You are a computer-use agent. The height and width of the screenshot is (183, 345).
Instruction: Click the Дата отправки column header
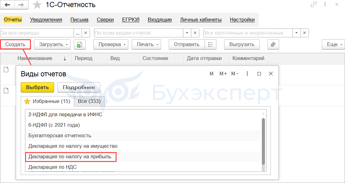[x=207, y=58]
